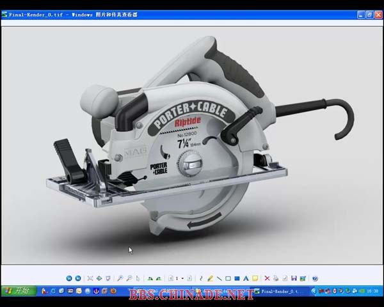384x307 pixels.
Task: Open the Windows Start menu
Action: click(19, 291)
